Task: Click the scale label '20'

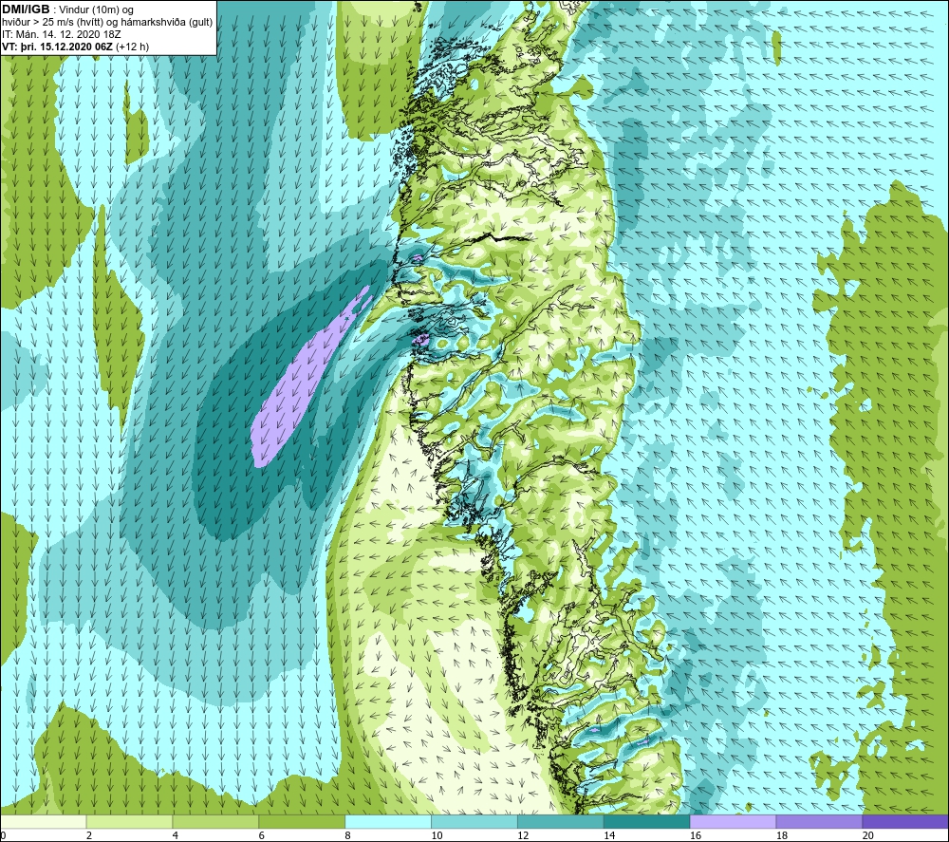Action: [867, 835]
